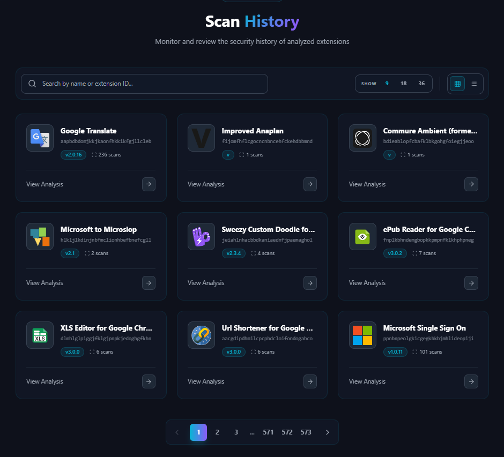Image resolution: width=504 pixels, height=457 pixels.
Task: Select show 18 results per page
Action: [x=403, y=84]
